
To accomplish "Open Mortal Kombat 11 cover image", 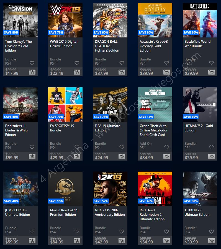I will [65, 189].
